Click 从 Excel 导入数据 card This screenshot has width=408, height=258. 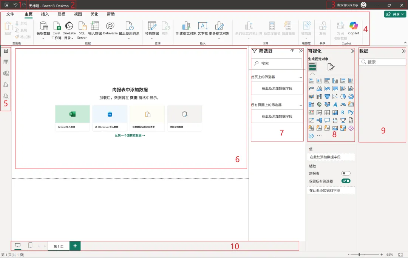pyautogui.click(x=72, y=118)
